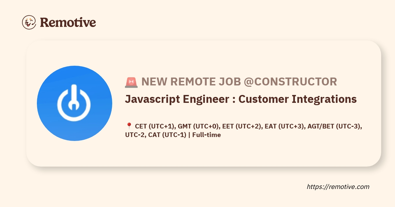The height and width of the screenshot is (207, 395).
Task: Click the Javascript Engineer job title
Action: pyautogui.click(x=177, y=99)
